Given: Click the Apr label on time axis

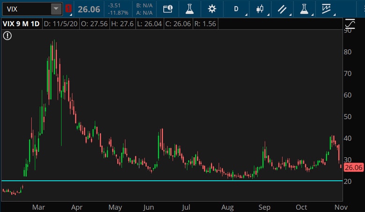Looking at the screenshot, I should coord(77,207).
